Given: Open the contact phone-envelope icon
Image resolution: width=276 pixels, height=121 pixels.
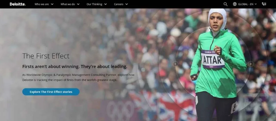Looking at the screenshot, I should [x=264, y=4].
